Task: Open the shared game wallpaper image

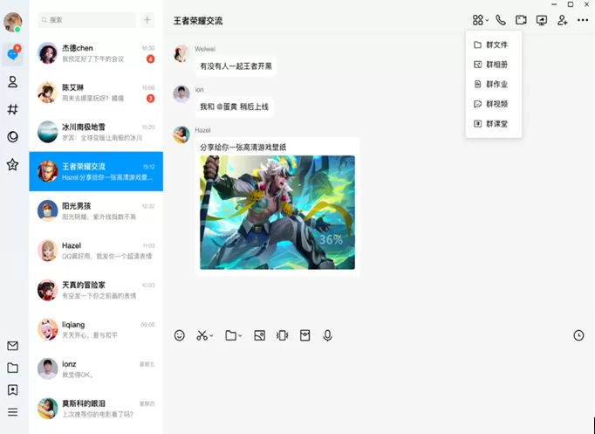Action: [277, 212]
